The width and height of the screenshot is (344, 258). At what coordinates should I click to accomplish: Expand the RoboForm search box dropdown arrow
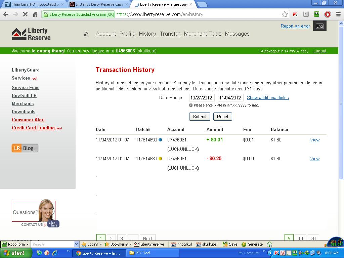(x=76, y=244)
